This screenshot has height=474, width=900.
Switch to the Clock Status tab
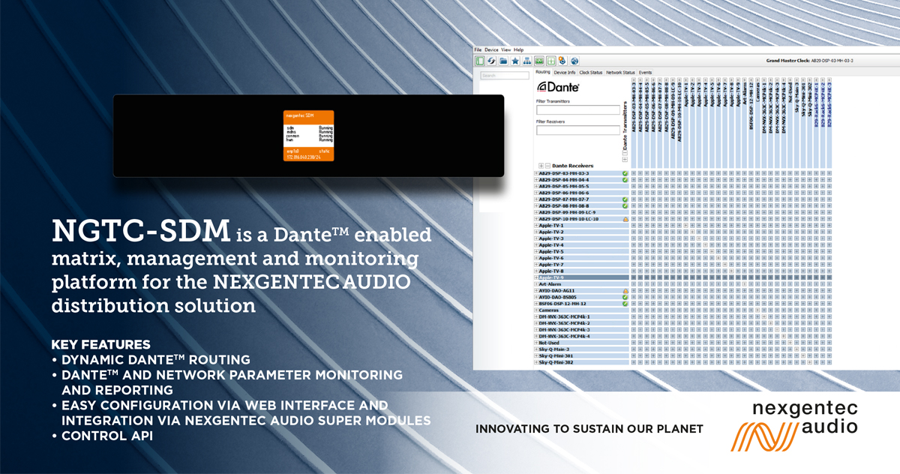[591, 73]
